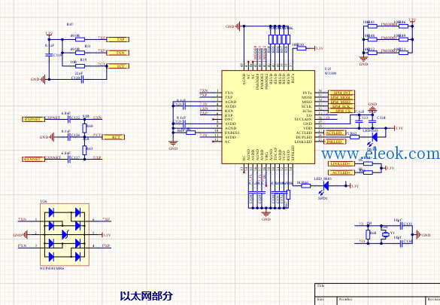Select the C120 22uF capacitor symbol
440x305 pixels.
[82, 80]
